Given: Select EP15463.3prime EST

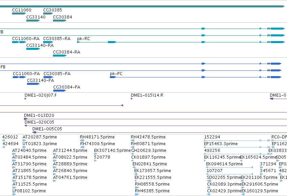Looking at the screenshot, I should pyautogui.click(x=237, y=147).
